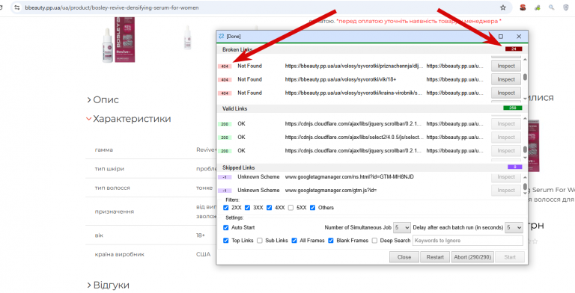Enable Deep Search option
The height and width of the screenshot is (293, 575).
tap(374, 241)
